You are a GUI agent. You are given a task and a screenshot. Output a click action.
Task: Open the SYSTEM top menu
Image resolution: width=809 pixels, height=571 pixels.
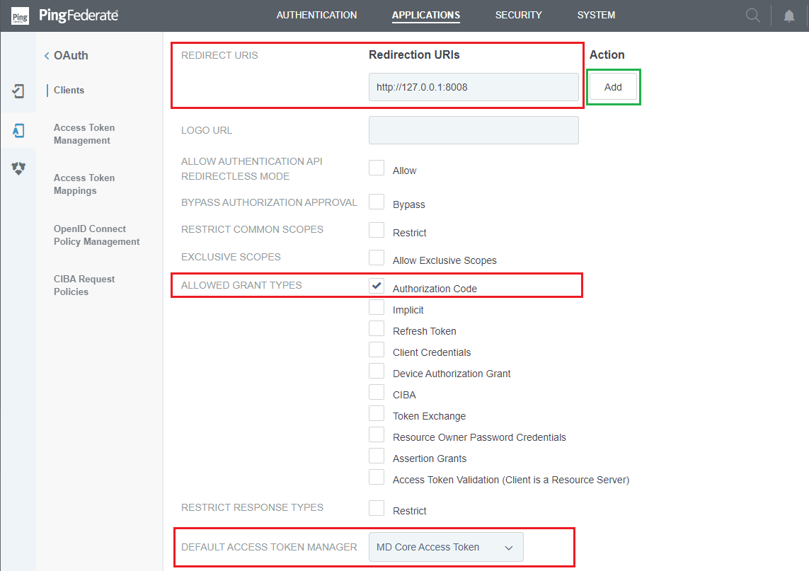coord(596,15)
